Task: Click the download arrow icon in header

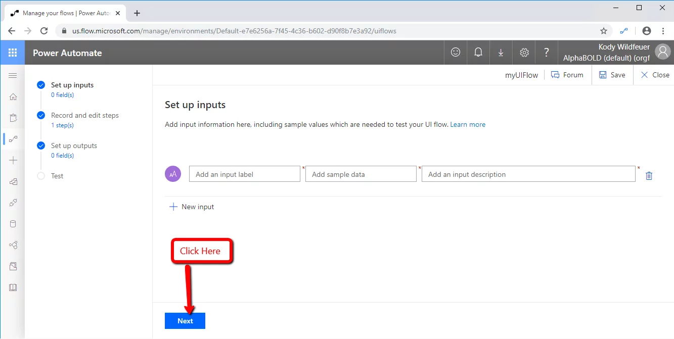Action: [x=501, y=53]
